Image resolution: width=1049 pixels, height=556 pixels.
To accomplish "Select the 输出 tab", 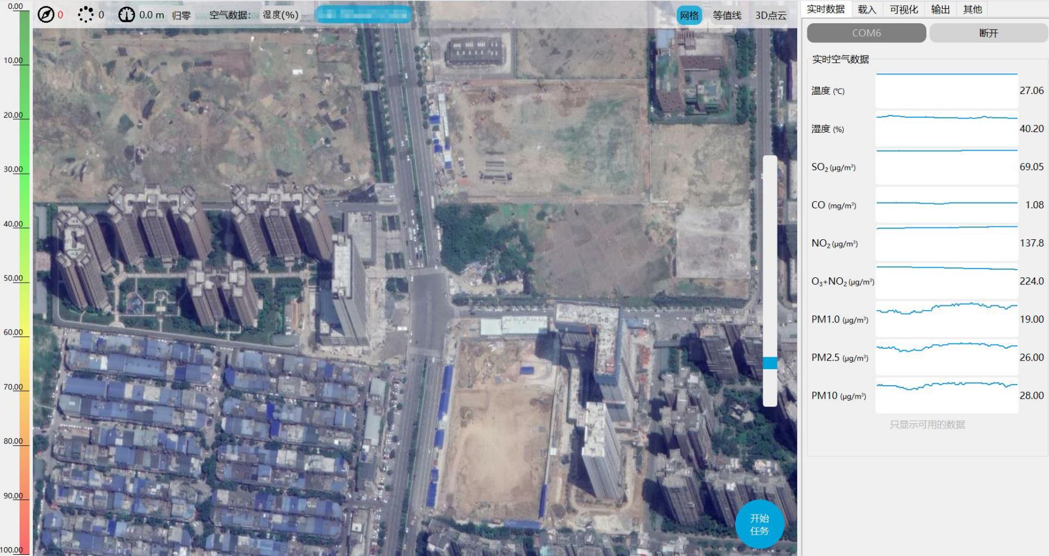I will [x=939, y=9].
